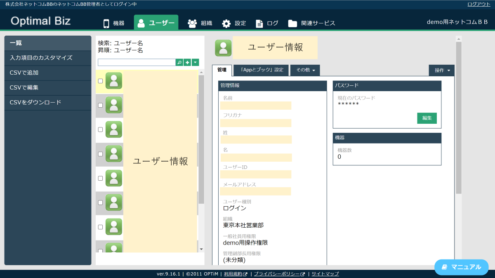Click the large user icon in detail header

(223, 48)
